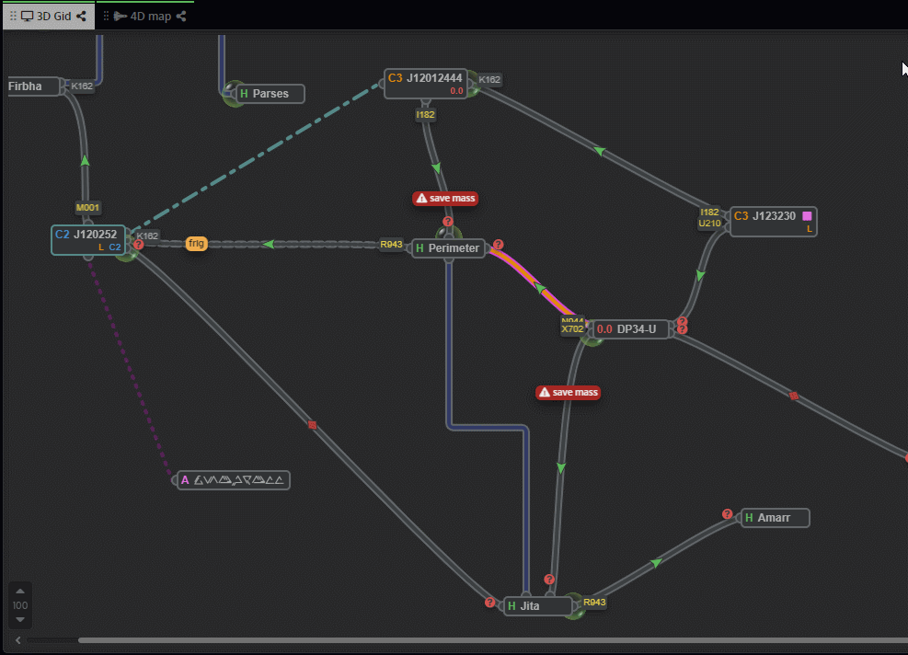Click the M001 wormhole label above J120252
The width and height of the screenshot is (908, 655).
click(87, 207)
